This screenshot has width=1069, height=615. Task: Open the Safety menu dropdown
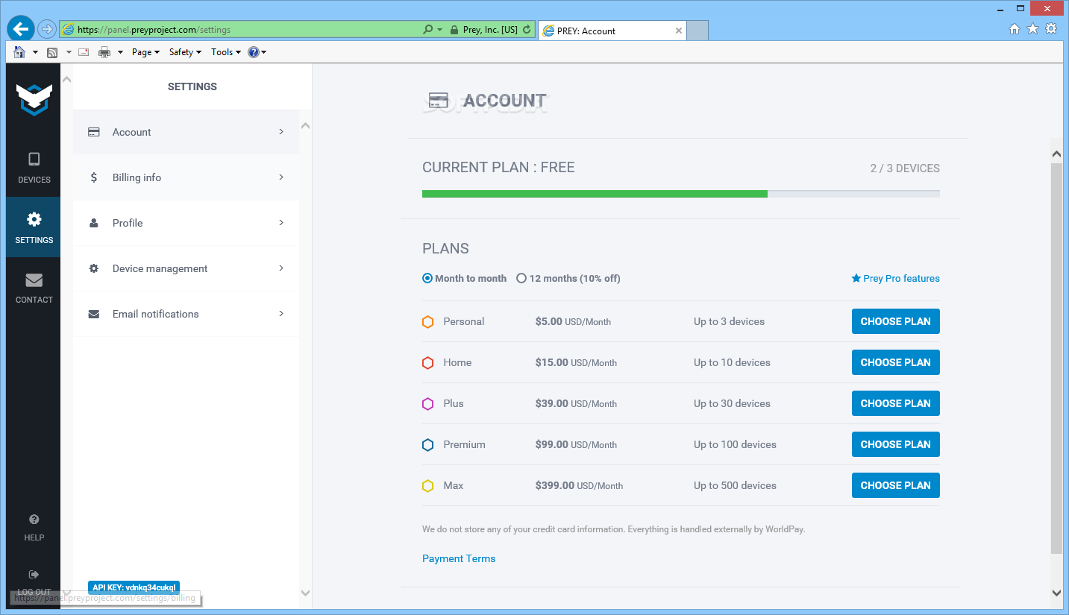pos(185,52)
